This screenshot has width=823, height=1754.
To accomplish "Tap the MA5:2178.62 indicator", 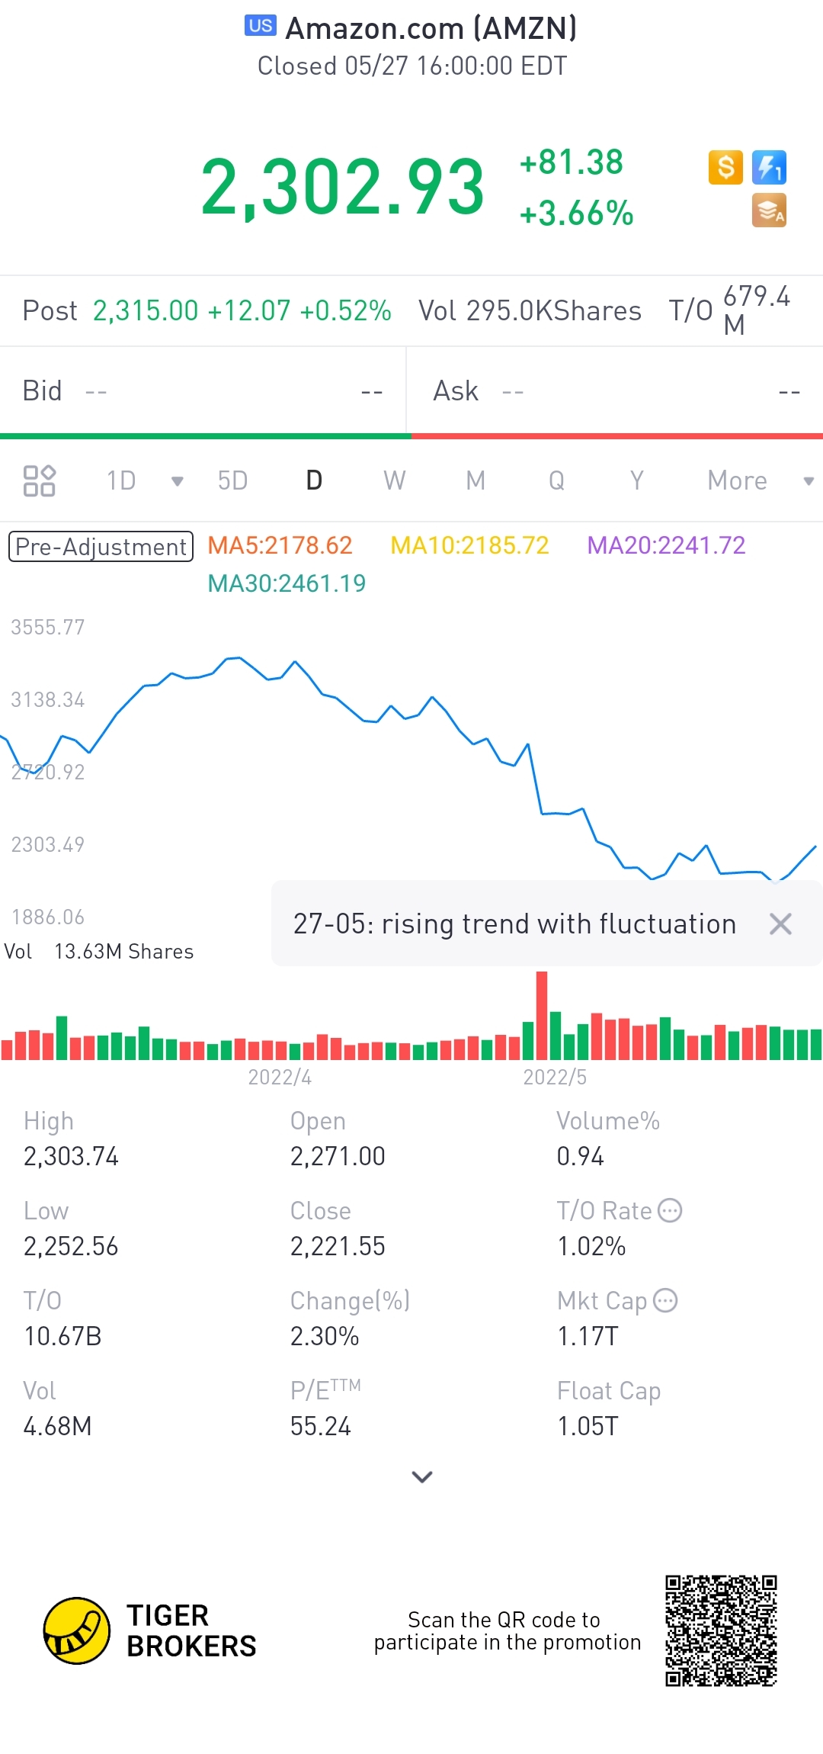I will 280,545.
